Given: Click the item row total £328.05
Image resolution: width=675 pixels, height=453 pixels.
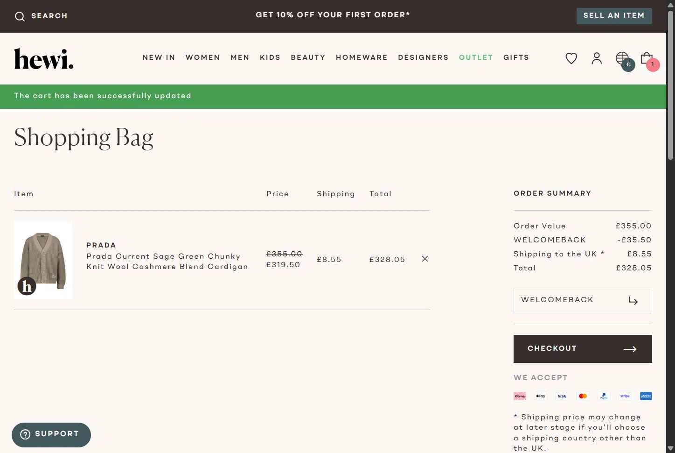Looking at the screenshot, I should [x=387, y=259].
